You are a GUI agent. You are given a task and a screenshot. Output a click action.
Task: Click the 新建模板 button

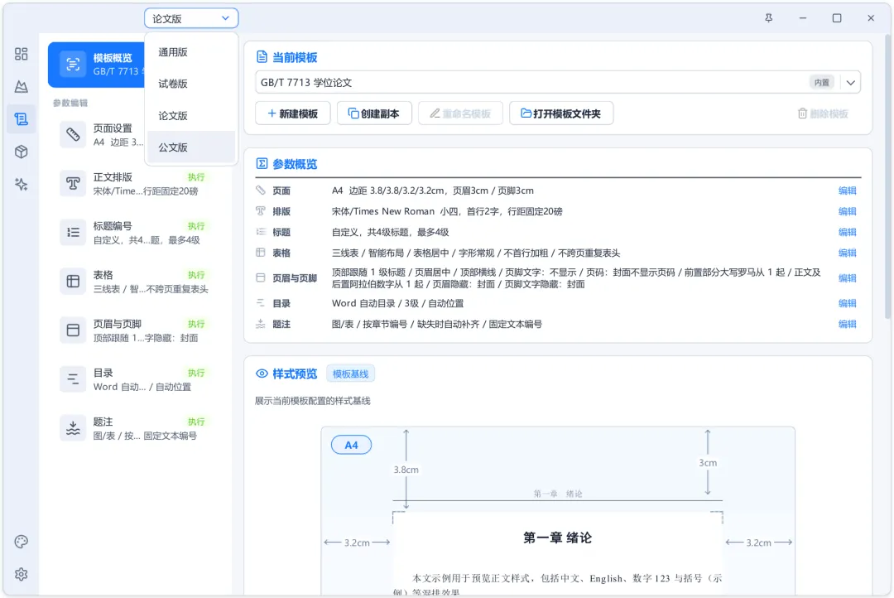293,113
